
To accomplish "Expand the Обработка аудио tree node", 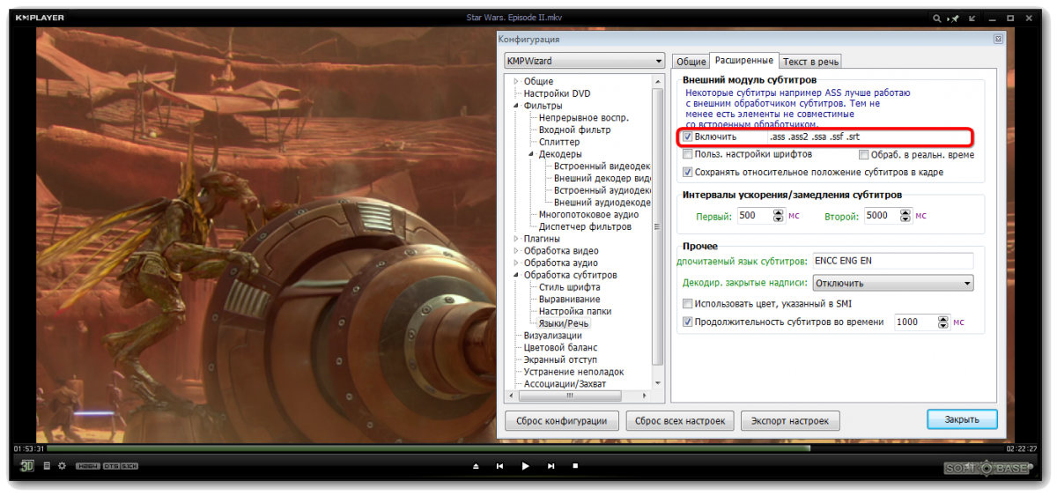I will click(x=517, y=263).
